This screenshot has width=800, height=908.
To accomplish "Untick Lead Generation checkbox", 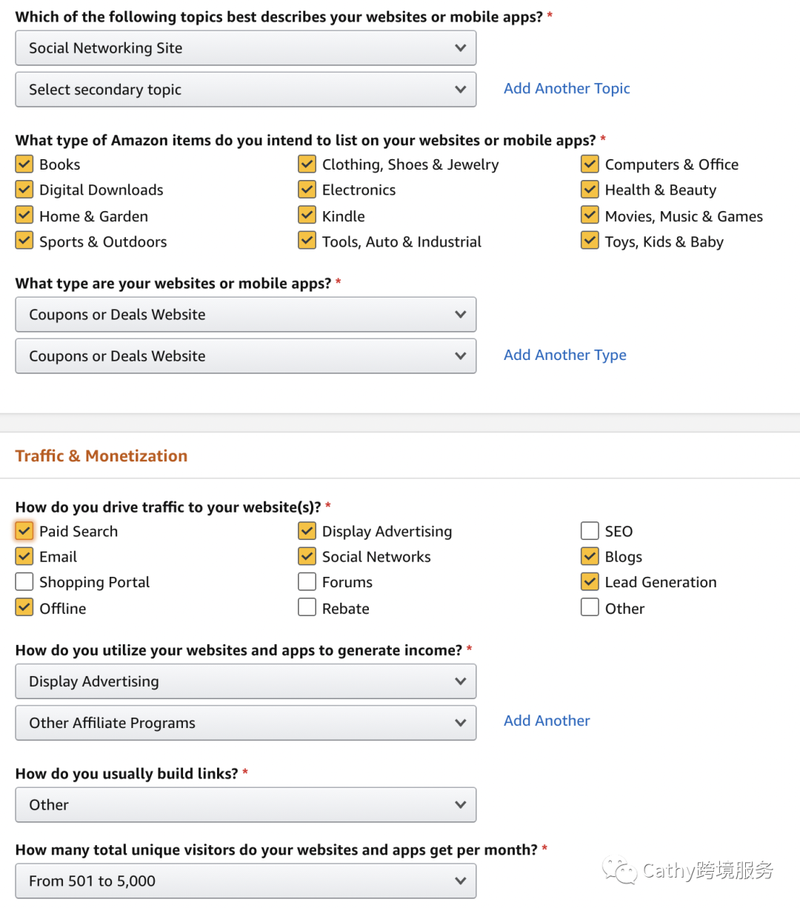I will point(590,582).
